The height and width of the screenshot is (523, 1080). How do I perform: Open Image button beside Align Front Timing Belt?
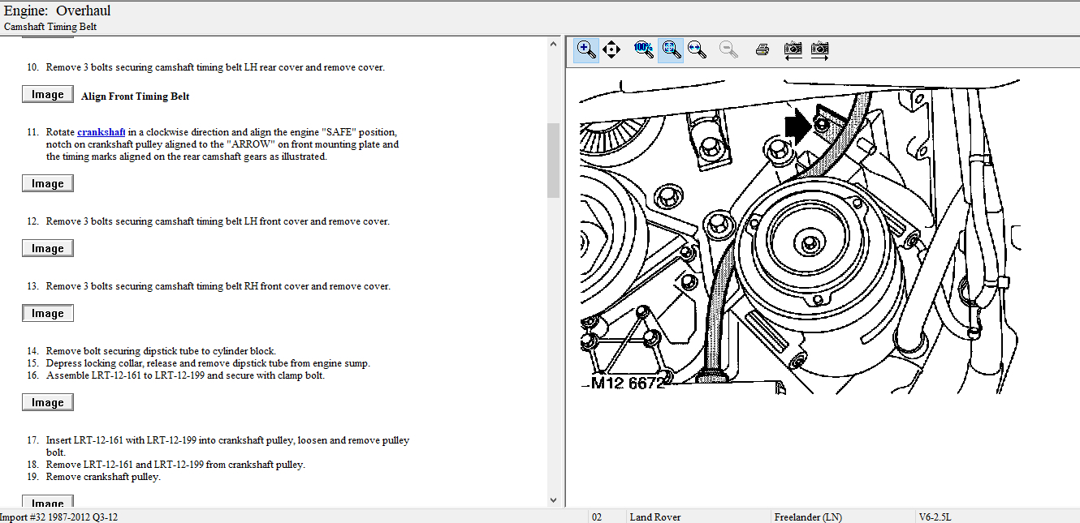47,95
